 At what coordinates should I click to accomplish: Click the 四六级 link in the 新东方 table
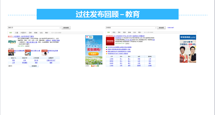coord(36,60)
